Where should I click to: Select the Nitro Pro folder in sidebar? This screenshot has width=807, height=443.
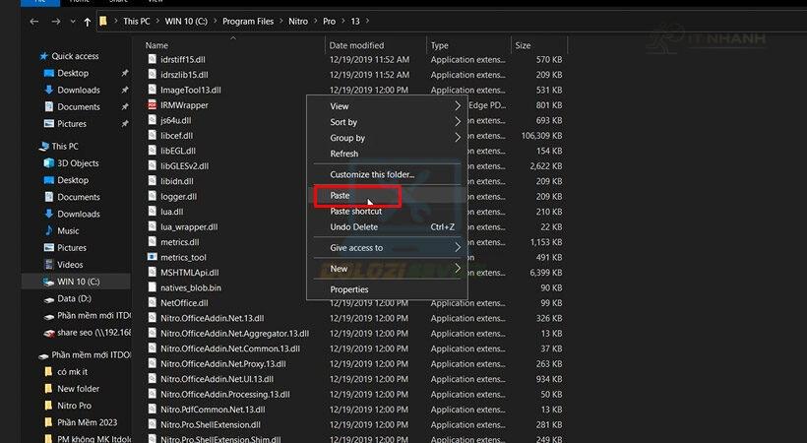(x=74, y=406)
